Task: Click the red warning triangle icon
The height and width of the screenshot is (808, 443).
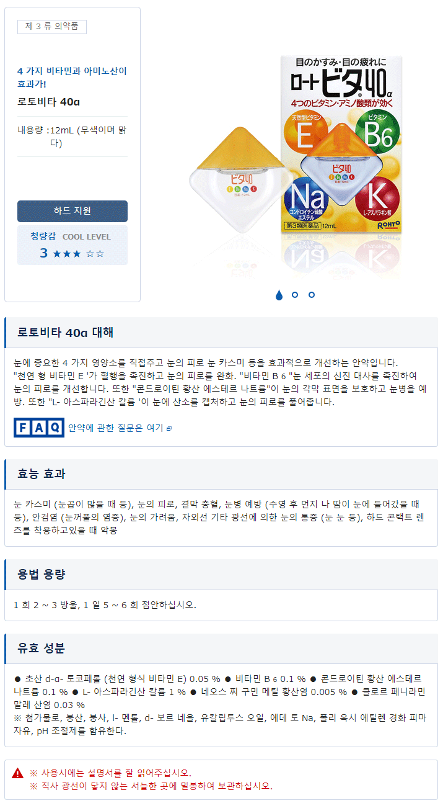Action: (x=18, y=773)
